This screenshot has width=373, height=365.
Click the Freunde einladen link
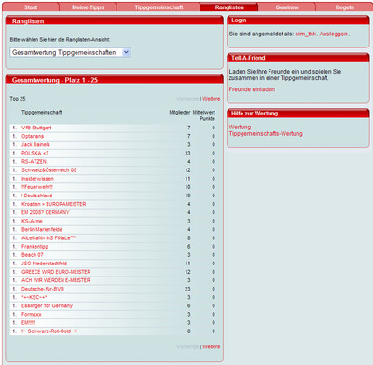(x=252, y=89)
